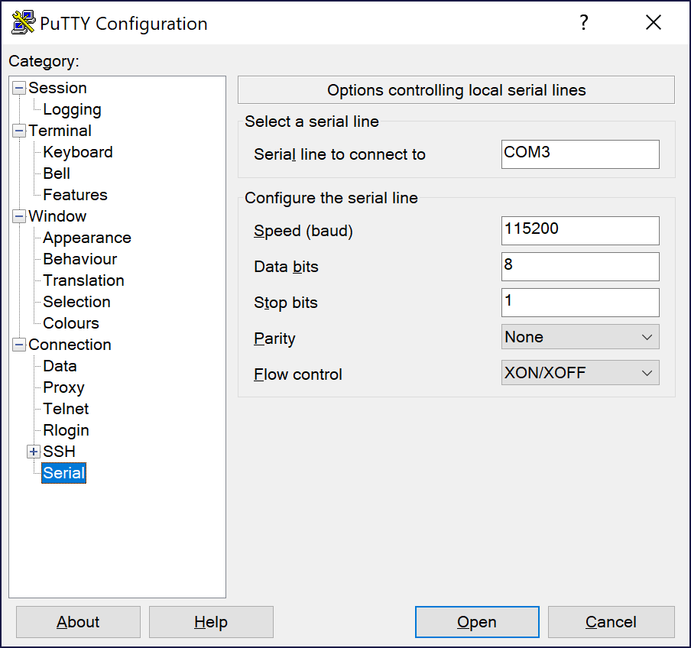Click the serial line COM3 field
The image size is (691, 648).
580,154
